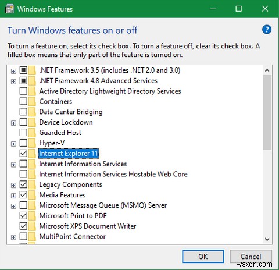
Task: Check the Device Lockdown checkbox
Action: (x=23, y=122)
